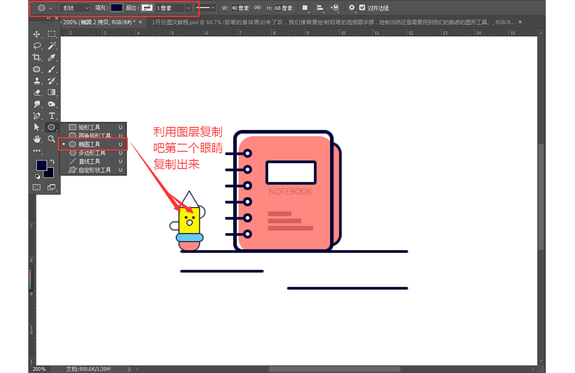This screenshot has height=373, width=575.
Task: Choose 直线工具 in the flyout menu
Action: pyautogui.click(x=89, y=161)
